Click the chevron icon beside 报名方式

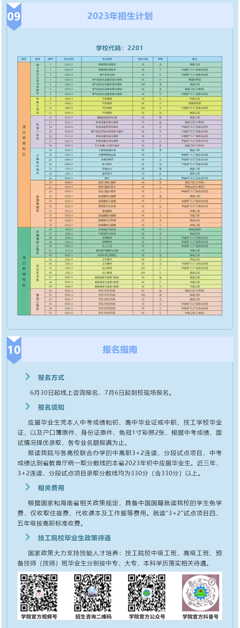point(28,377)
